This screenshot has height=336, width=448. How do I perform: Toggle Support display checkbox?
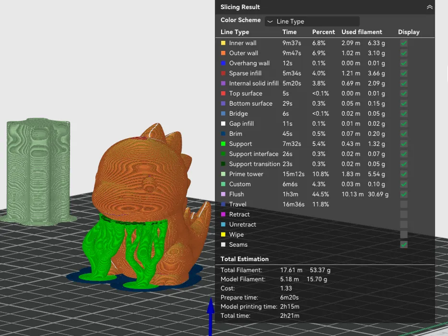click(404, 144)
